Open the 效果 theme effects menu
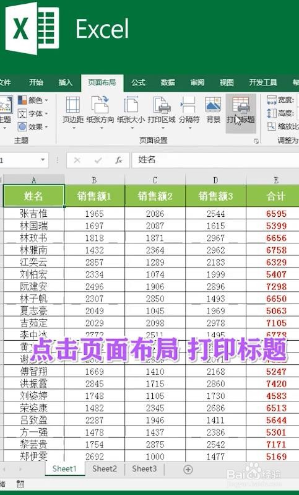This screenshot has height=495, width=299. pyautogui.click(x=33, y=127)
